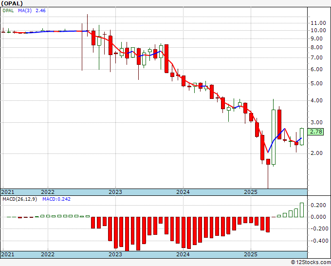Click the 2022 label on MACD time axis
Image resolution: width=331 pixels, height=266 pixels.
[x=48, y=254]
